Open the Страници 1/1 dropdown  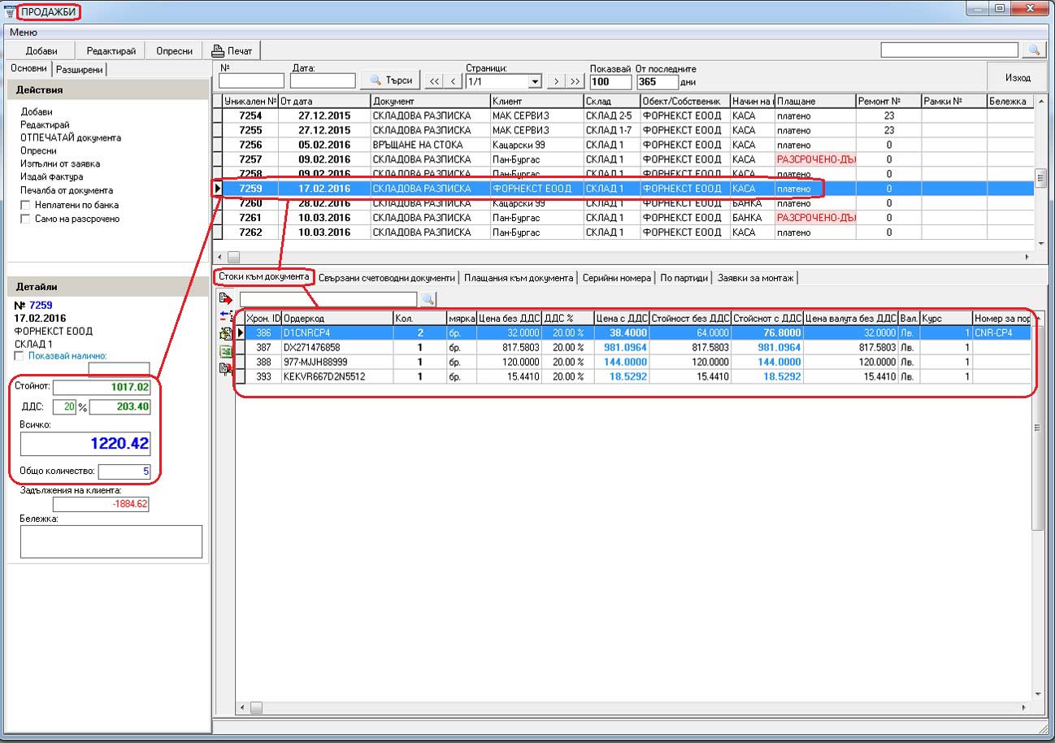[x=535, y=81]
